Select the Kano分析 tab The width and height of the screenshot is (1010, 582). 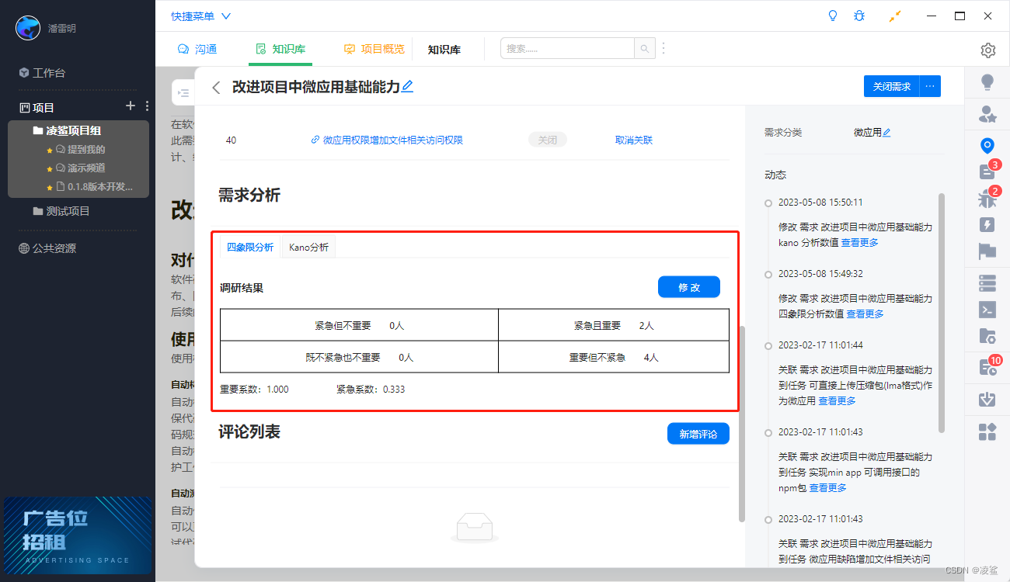click(x=308, y=248)
